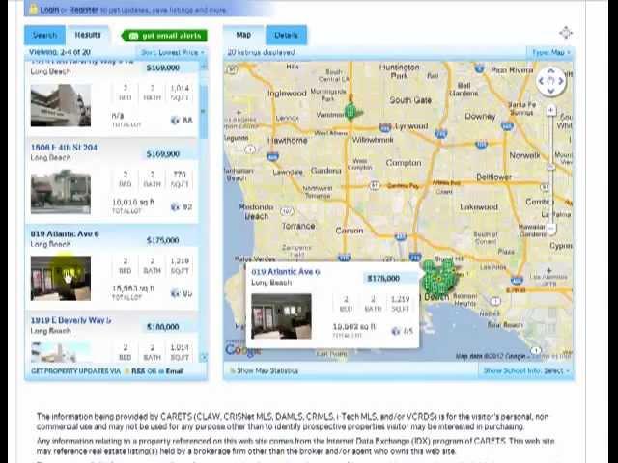Switch to the Search tab
618x463 pixels.
44,35
